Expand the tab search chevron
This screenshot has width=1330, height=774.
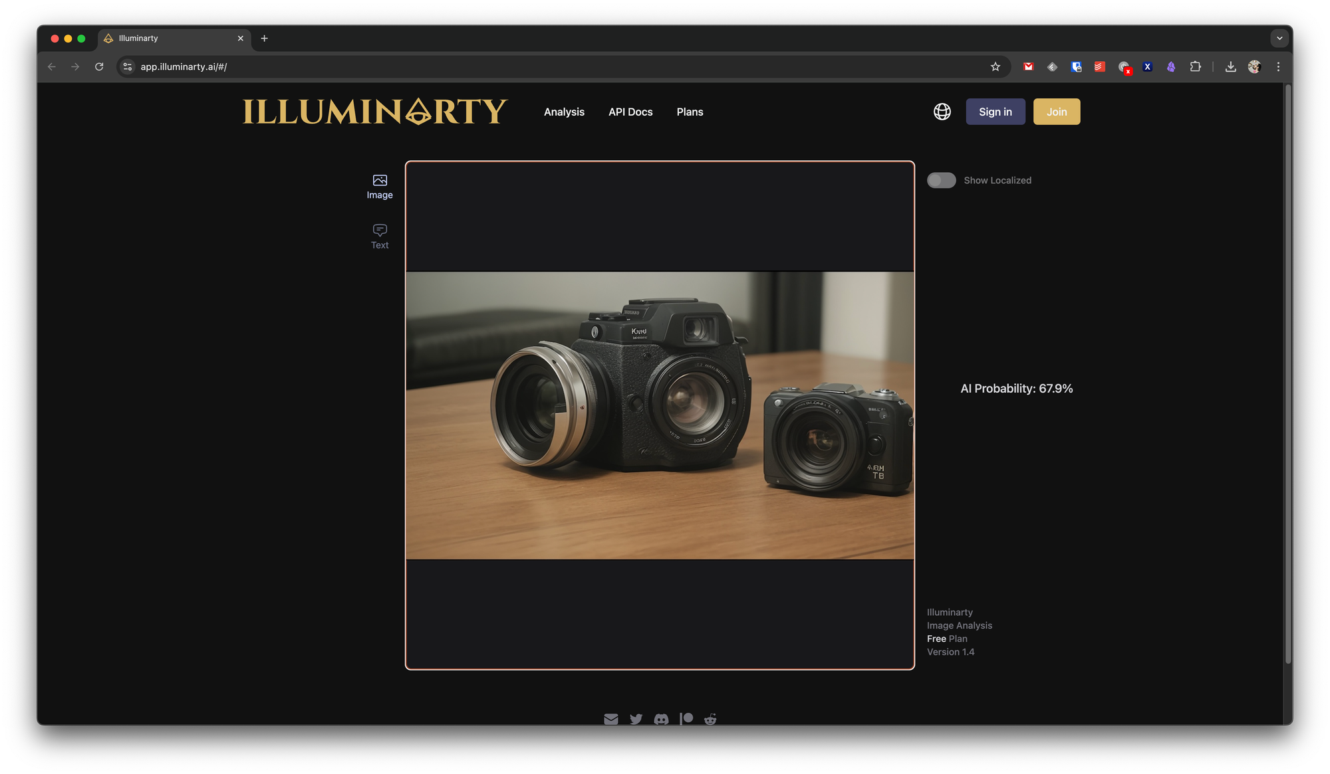pyautogui.click(x=1279, y=39)
